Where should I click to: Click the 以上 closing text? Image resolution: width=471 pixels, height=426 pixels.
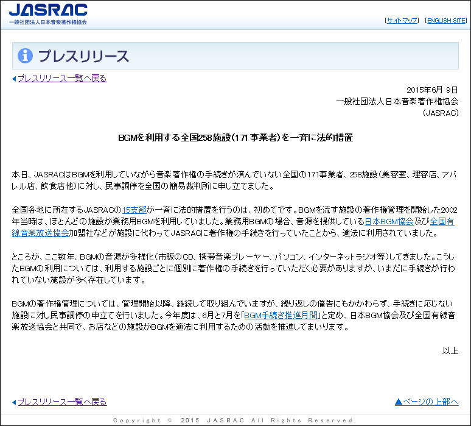click(450, 350)
